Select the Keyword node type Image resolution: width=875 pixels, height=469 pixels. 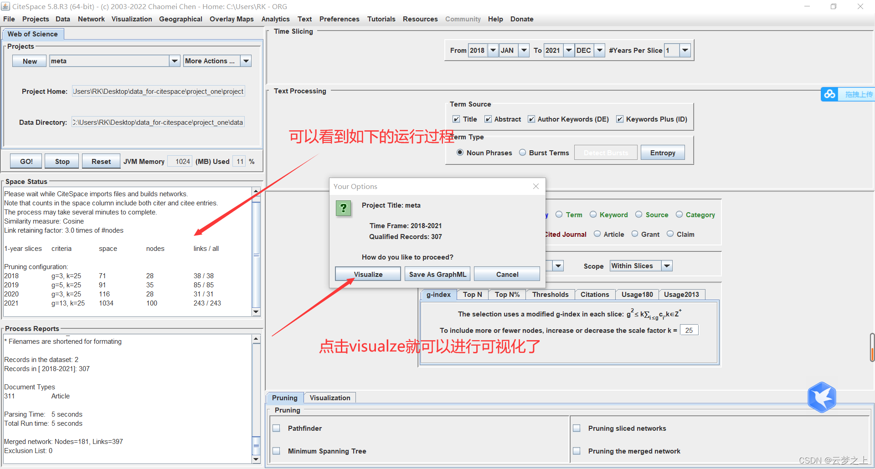tap(593, 214)
